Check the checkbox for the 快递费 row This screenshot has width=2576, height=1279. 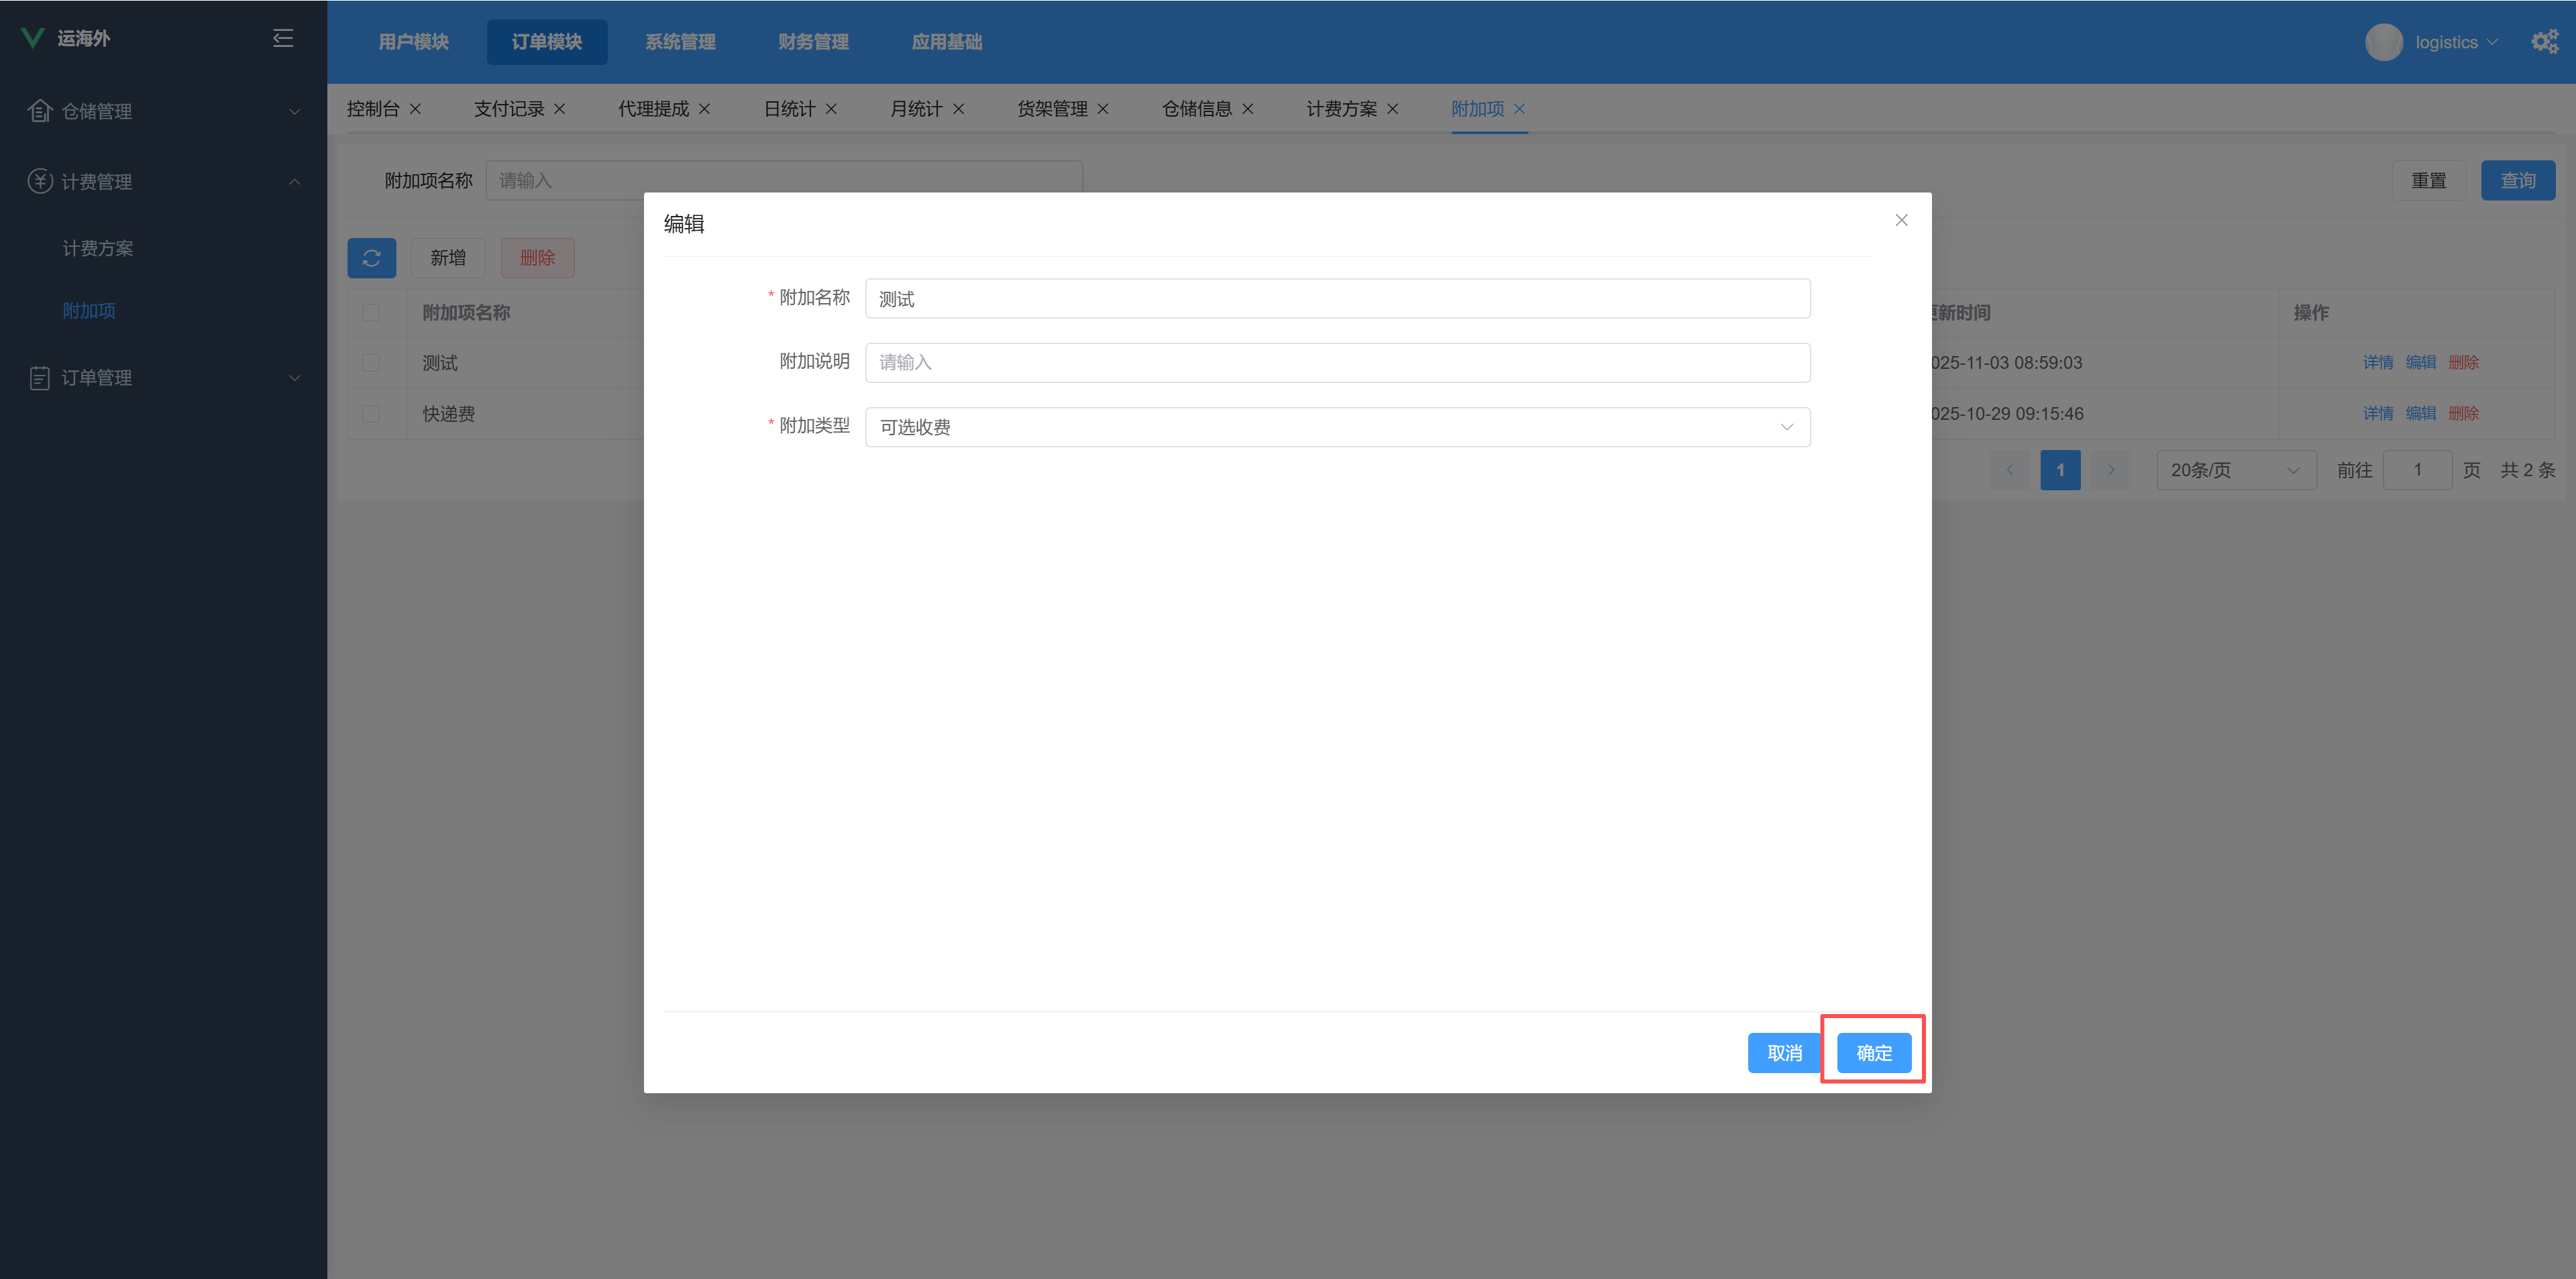tap(372, 413)
